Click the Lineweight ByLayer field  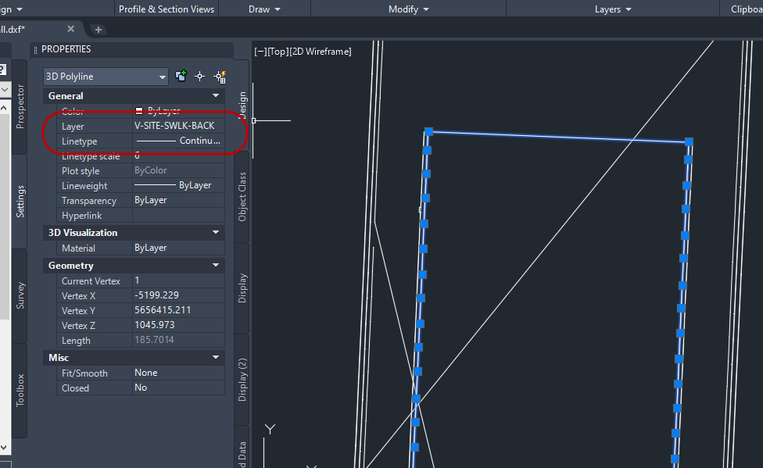178,185
